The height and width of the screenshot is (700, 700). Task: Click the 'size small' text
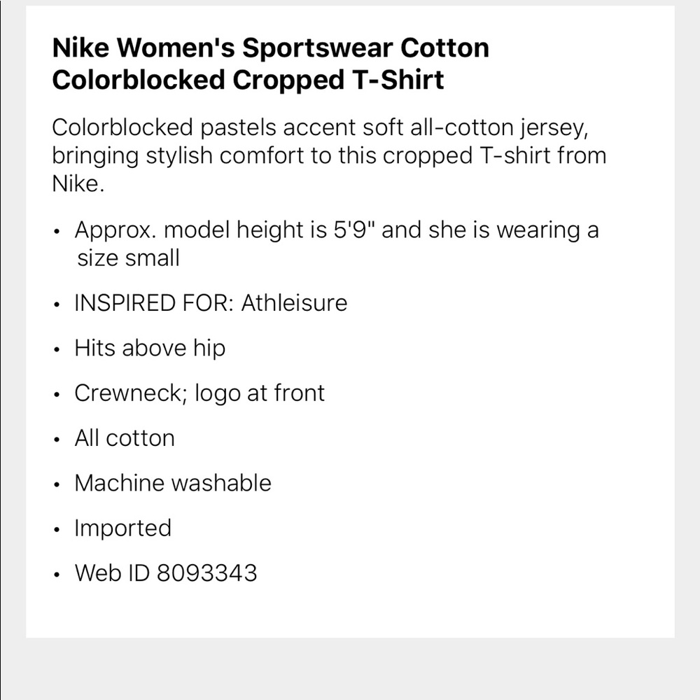(x=128, y=258)
